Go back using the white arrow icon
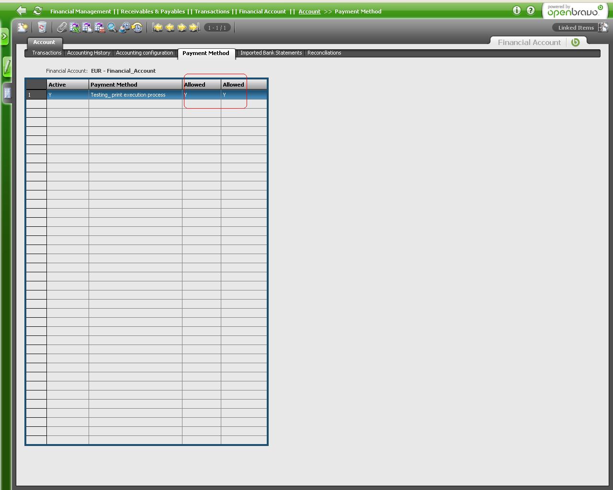 click(21, 11)
